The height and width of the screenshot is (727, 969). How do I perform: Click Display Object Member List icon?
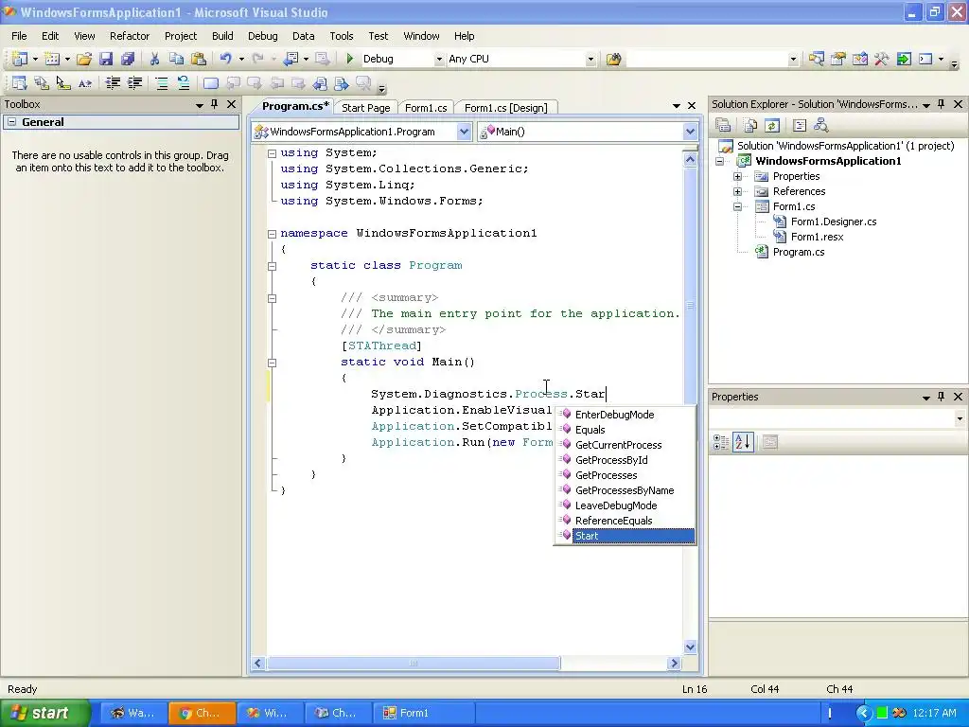[x=19, y=83]
